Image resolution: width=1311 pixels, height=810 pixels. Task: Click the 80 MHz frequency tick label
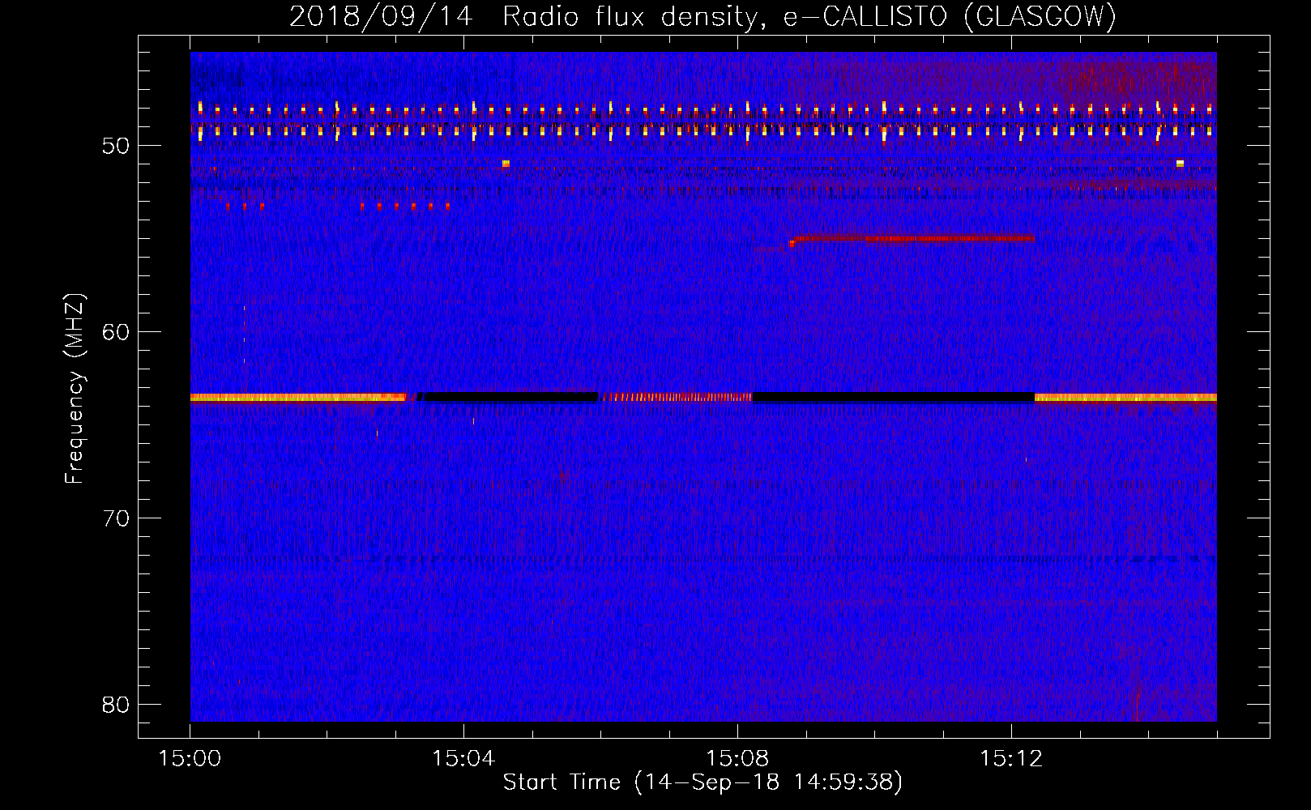117,705
